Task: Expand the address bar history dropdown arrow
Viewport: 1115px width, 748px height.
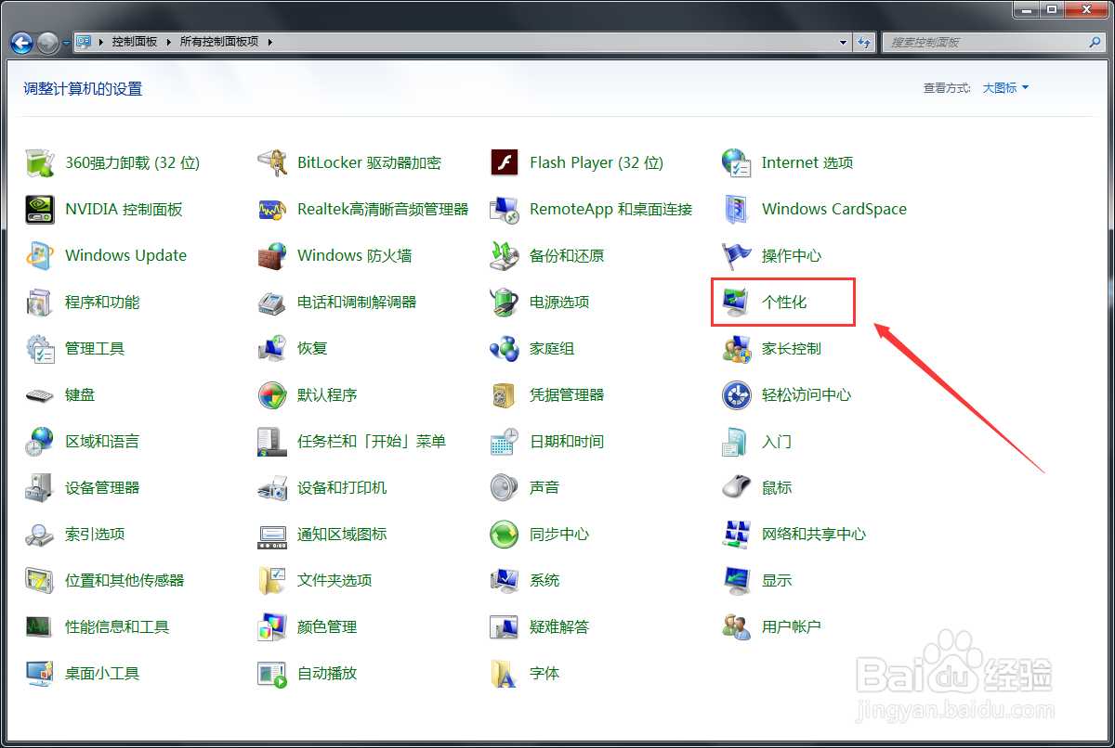Action: [x=844, y=42]
